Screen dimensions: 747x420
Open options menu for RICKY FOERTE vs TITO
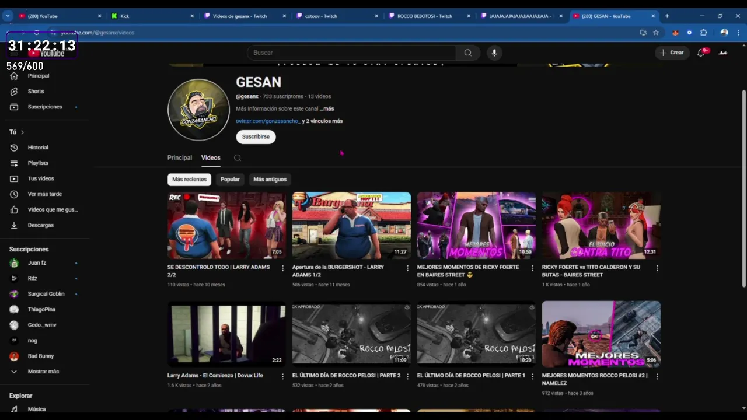657,268
